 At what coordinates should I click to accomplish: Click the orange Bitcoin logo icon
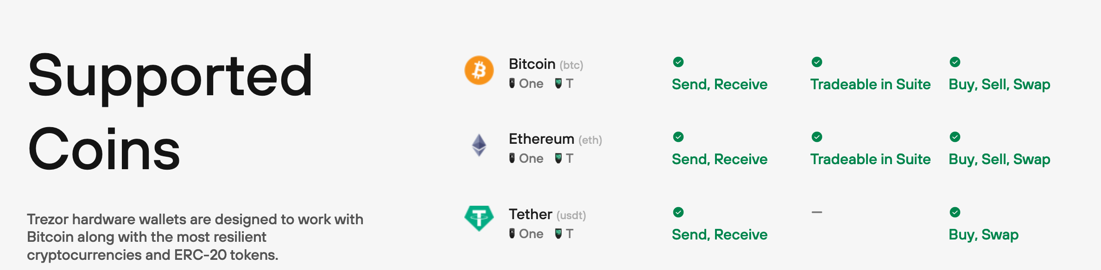click(x=479, y=70)
